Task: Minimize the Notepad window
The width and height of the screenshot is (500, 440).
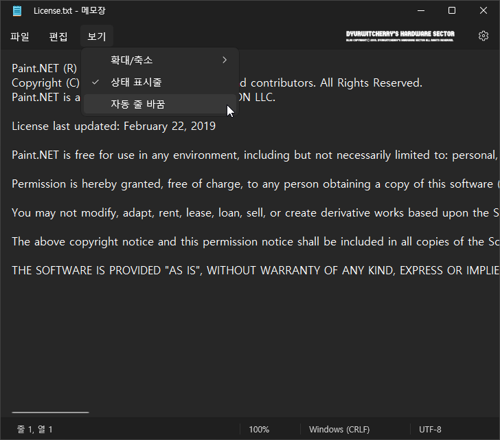Action: click(421, 10)
